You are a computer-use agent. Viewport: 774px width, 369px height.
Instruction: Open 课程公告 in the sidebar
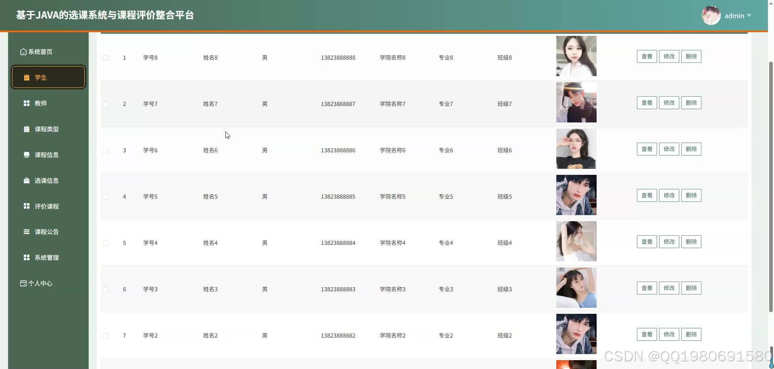pos(48,232)
